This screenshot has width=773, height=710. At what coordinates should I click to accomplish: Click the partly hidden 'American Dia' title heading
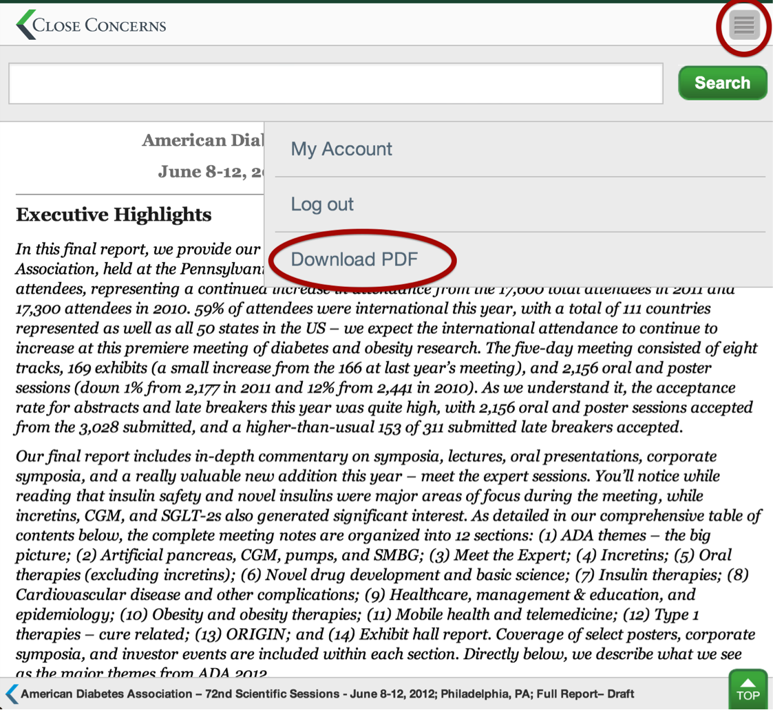(202, 140)
